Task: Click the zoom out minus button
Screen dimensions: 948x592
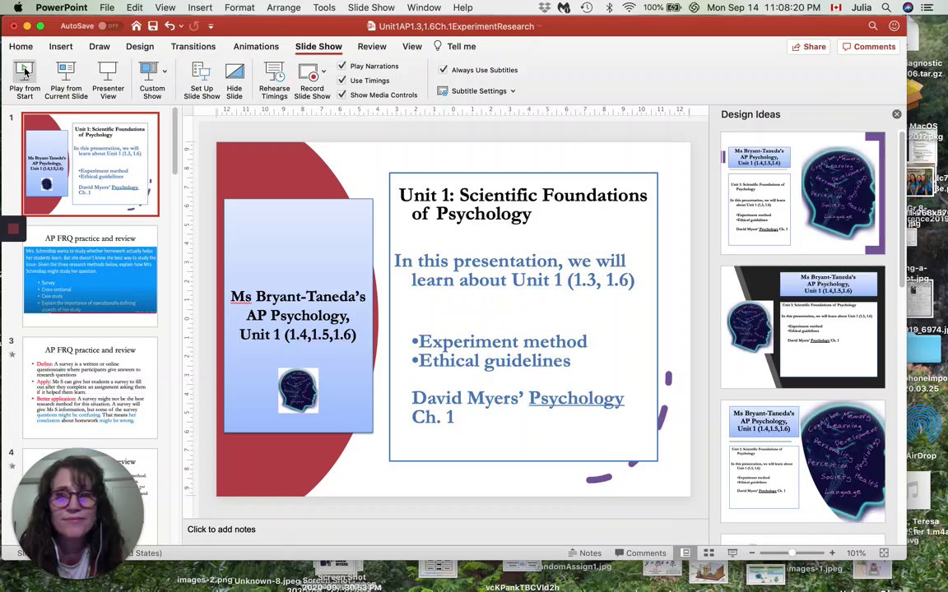Action: coord(752,553)
